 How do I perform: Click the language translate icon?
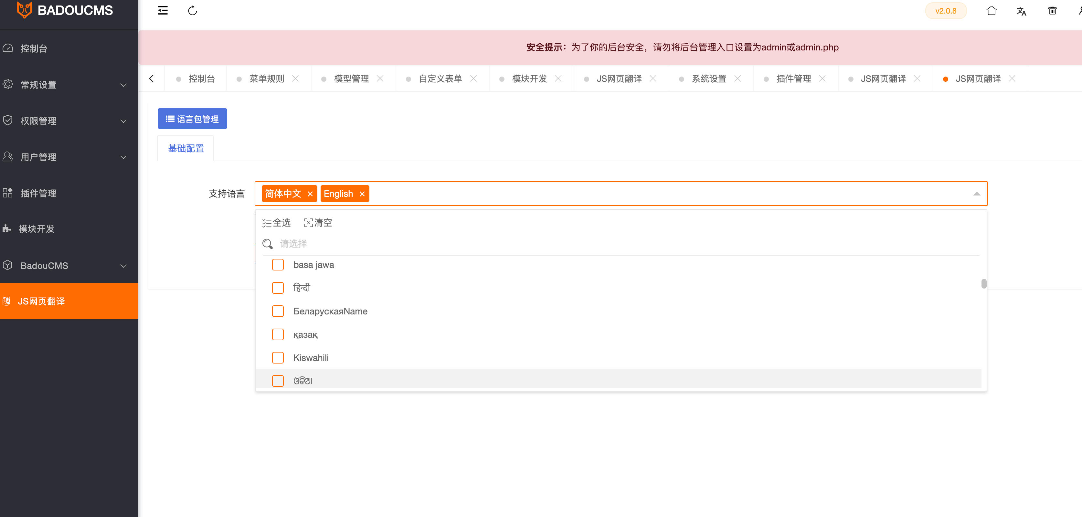pos(1021,11)
